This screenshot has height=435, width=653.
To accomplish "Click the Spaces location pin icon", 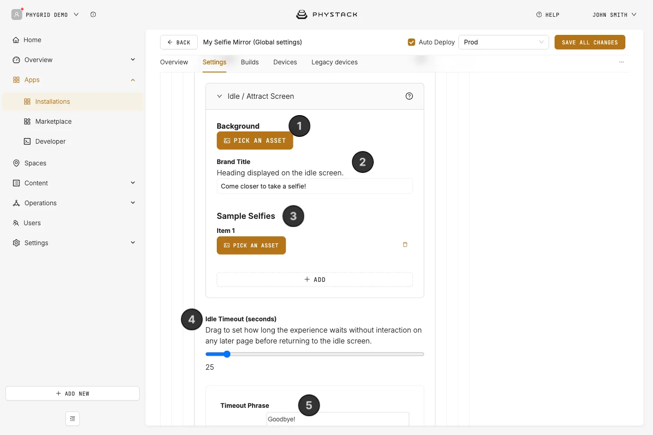I will tap(16, 163).
